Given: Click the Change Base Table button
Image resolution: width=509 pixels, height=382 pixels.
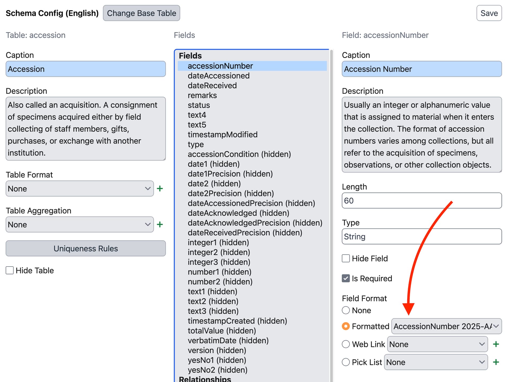Looking at the screenshot, I should click(x=141, y=13).
